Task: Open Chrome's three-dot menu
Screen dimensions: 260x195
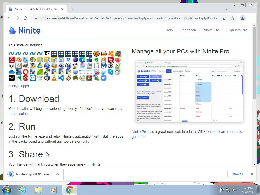Action: (x=251, y=18)
